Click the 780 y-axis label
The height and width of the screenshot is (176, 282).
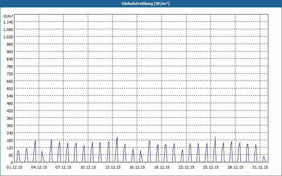pyautogui.click(x=10, y=67)
